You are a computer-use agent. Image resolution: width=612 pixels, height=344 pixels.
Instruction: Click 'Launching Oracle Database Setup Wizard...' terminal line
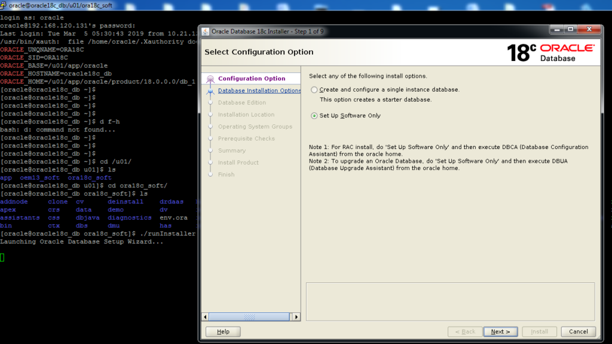(81, 242)
